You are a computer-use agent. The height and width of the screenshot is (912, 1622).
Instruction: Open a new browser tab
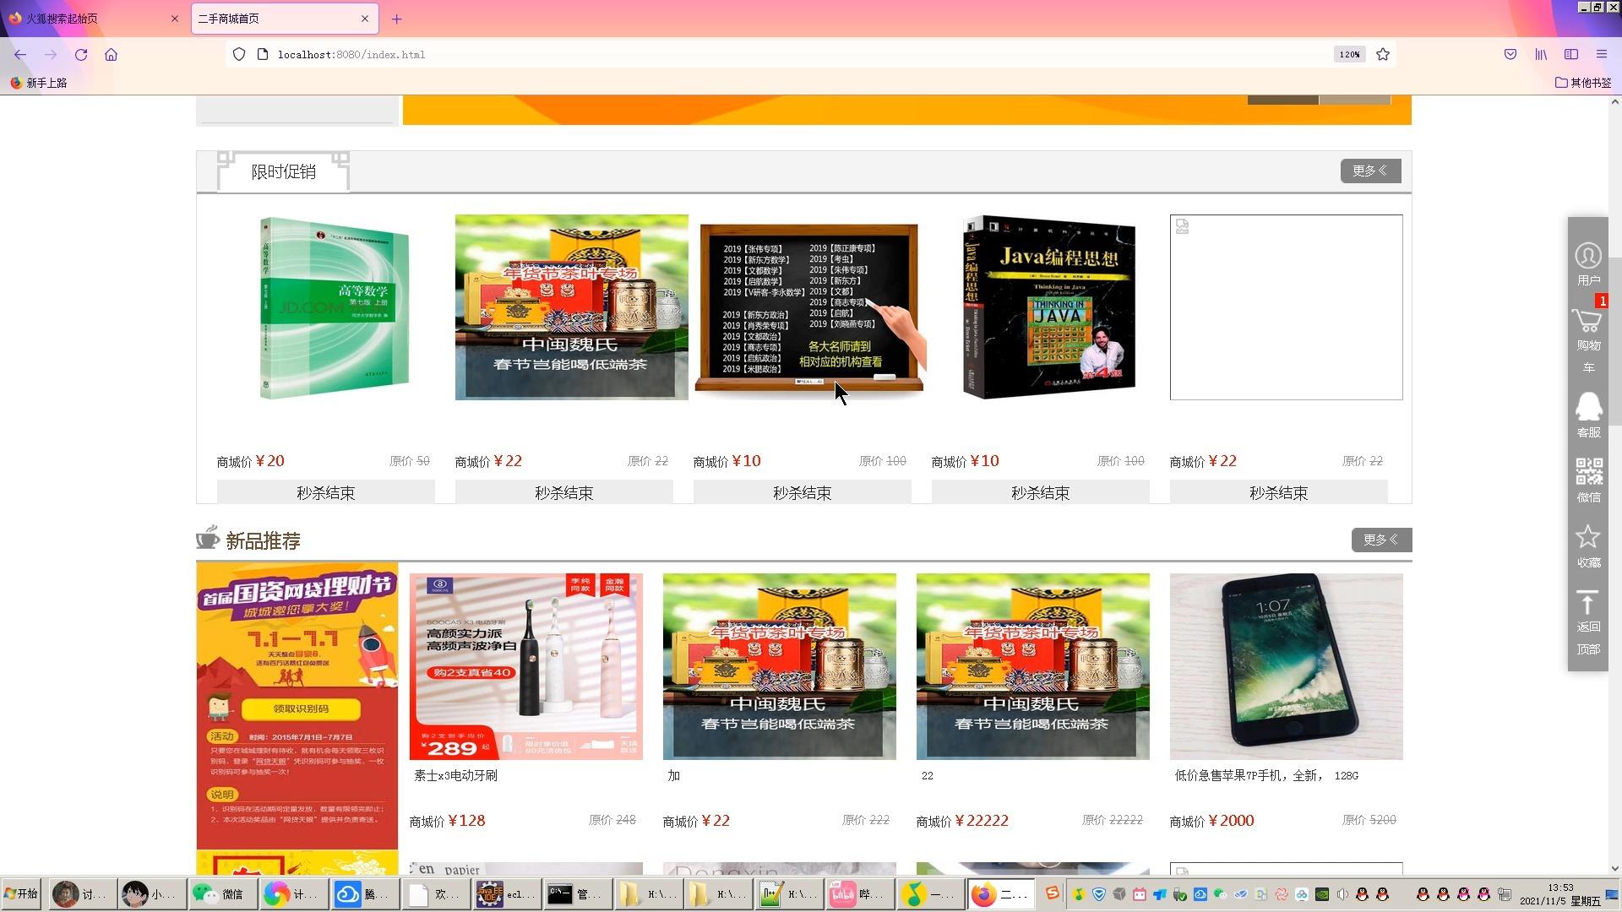[396, 18]
